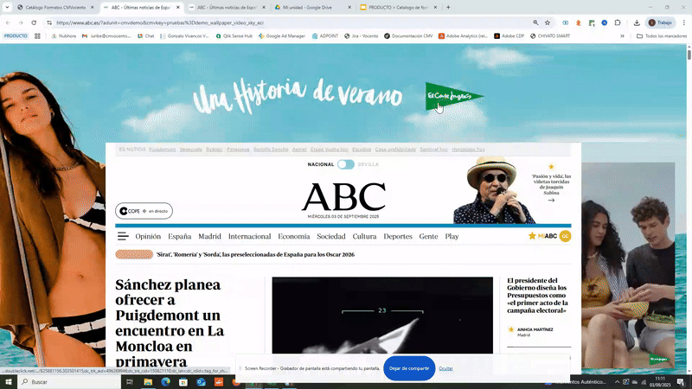Click the arrow under the Joaquín Sabina promo
This screenshot has height=389, width=692.
551,200
